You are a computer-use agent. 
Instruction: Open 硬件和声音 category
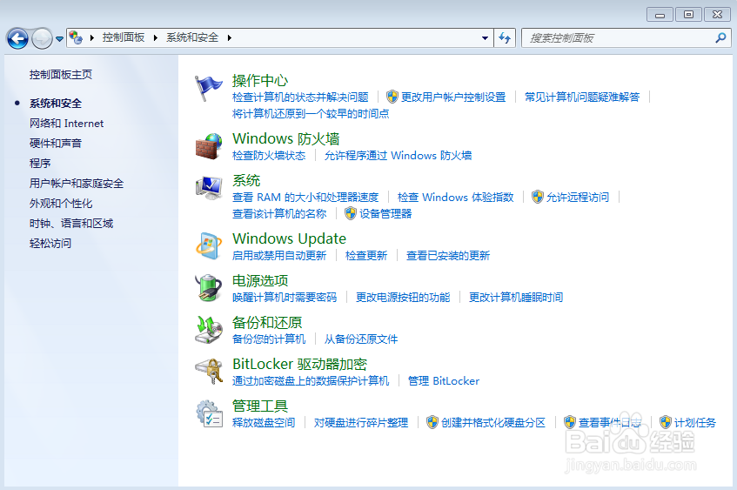pos(56,143)
